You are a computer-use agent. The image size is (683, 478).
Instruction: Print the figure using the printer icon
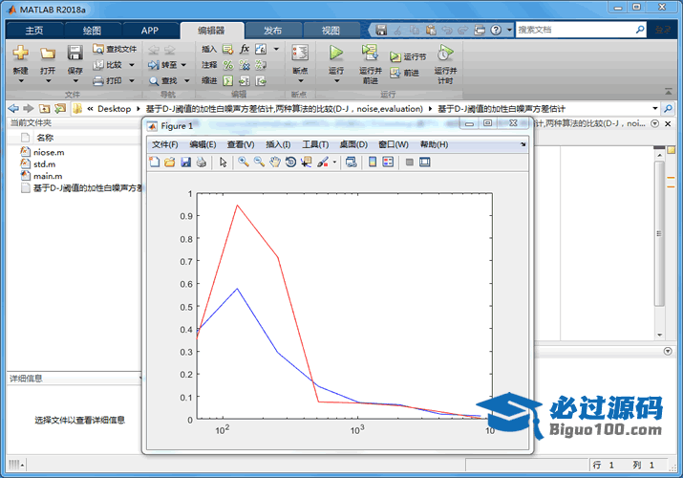[x=201, y=163]
